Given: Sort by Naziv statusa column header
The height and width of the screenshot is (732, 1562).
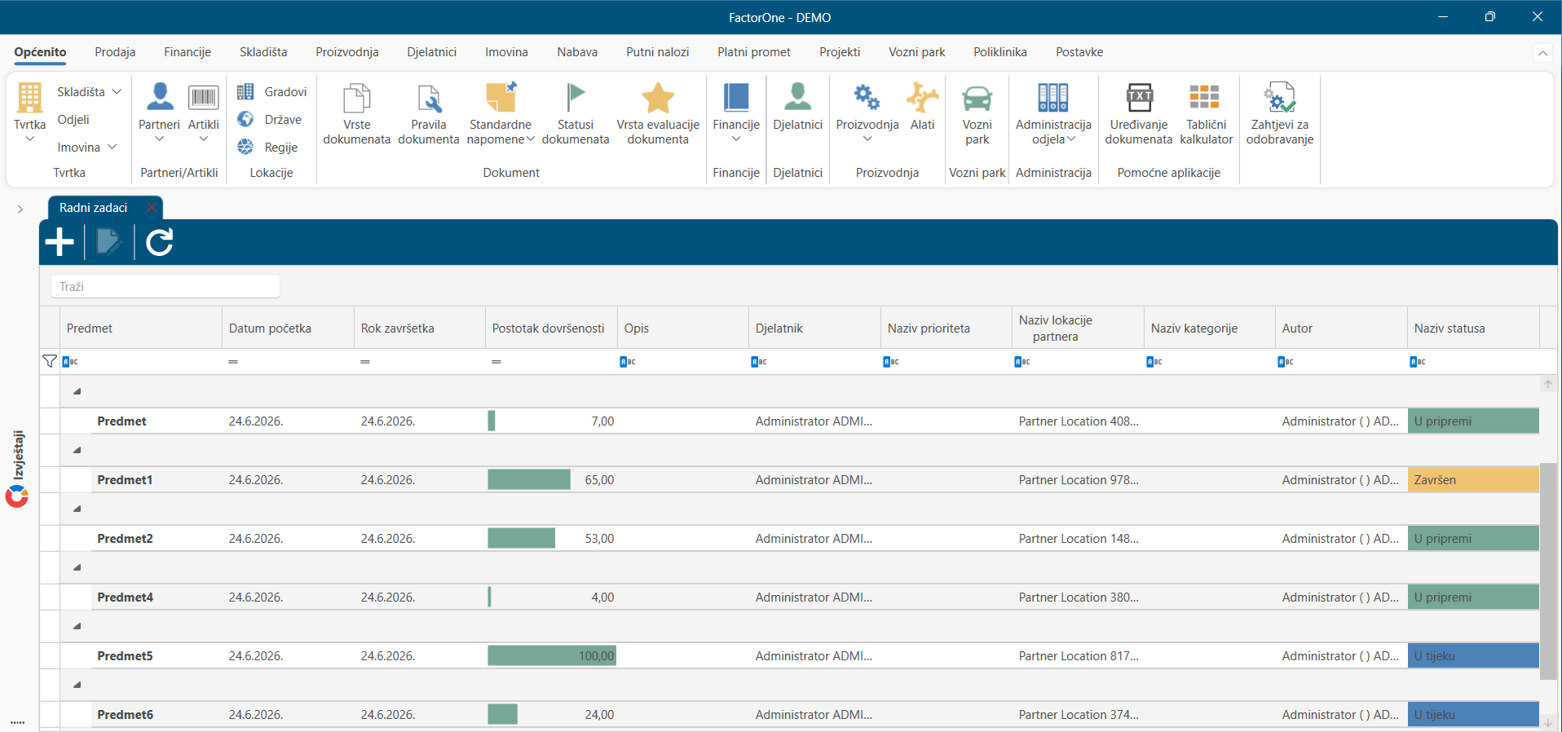Looking at the screenshot, I should pos(1472,329).
